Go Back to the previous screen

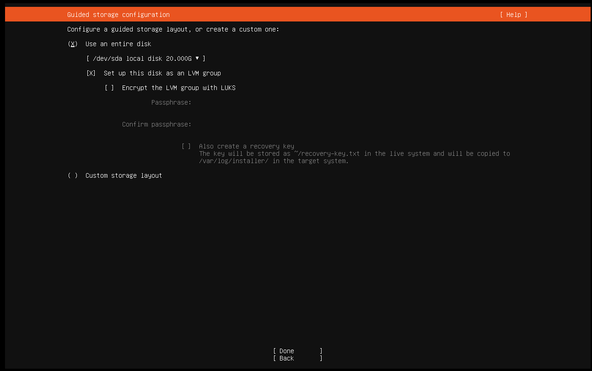coord(298,358)
